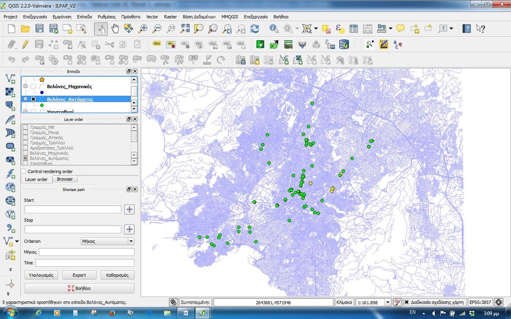
Task: Click the Add WMS Layer globe icon
Action: (x=10, y=187)
